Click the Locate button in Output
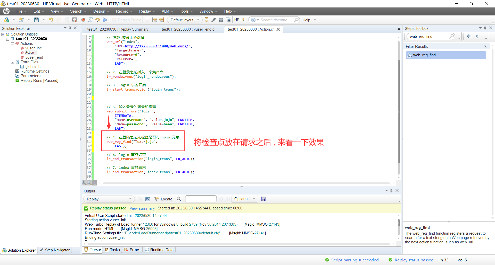The height and width of the screenshot is (265, 495). coord(163,199)
